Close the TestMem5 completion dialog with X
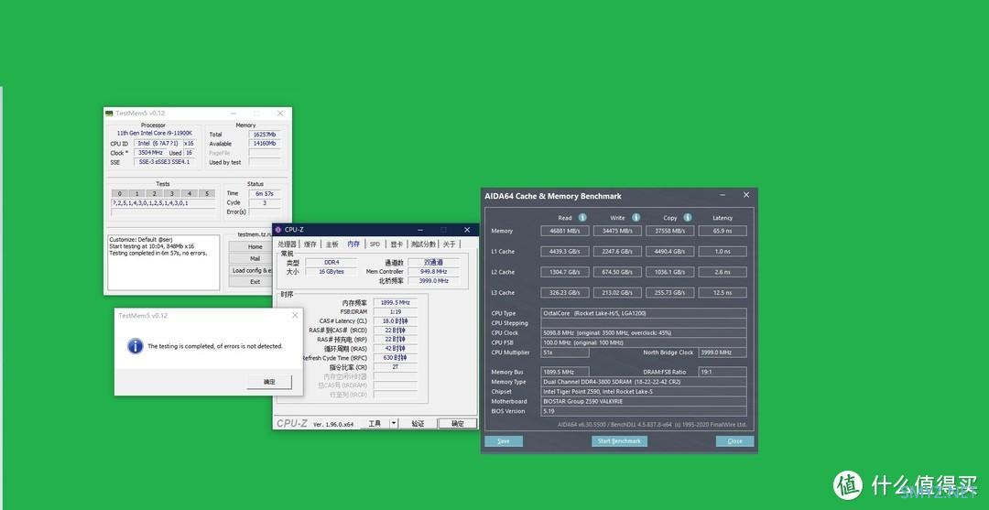 point(295,315)
